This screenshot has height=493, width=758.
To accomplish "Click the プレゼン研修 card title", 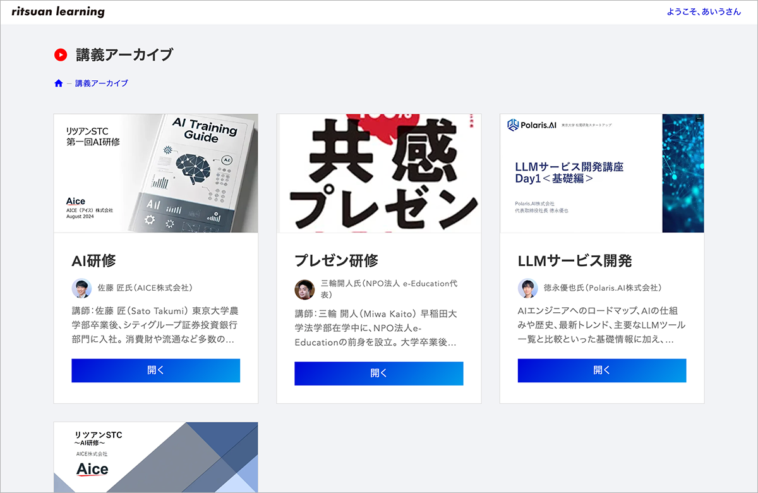I will tap(337, 261).
